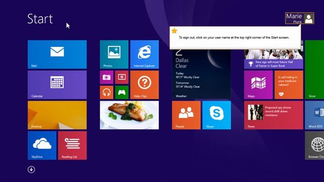Open the small Music headphones tile
This screenshot has width=324, height=182.
[107, 93]
